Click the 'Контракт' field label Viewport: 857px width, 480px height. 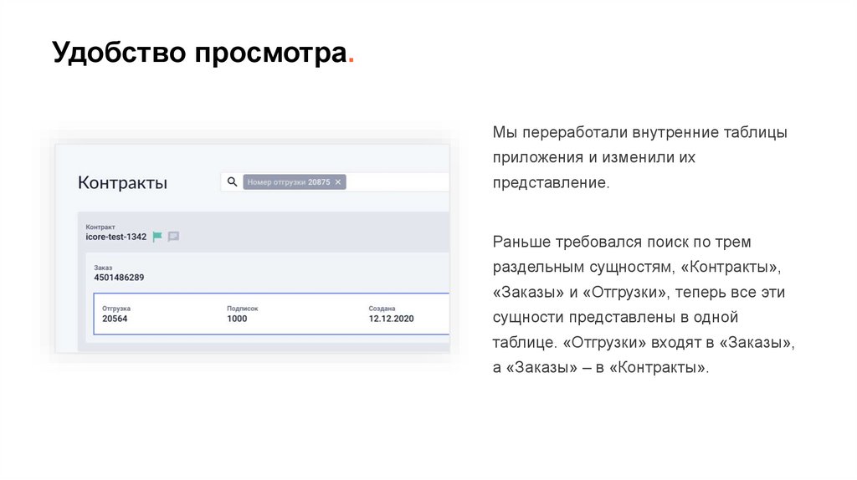[100, 227]
